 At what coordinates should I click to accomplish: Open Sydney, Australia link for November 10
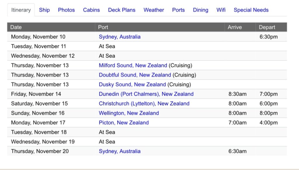(x=119, y=37)
